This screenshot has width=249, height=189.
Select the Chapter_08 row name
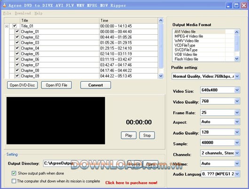pos(30,70)
